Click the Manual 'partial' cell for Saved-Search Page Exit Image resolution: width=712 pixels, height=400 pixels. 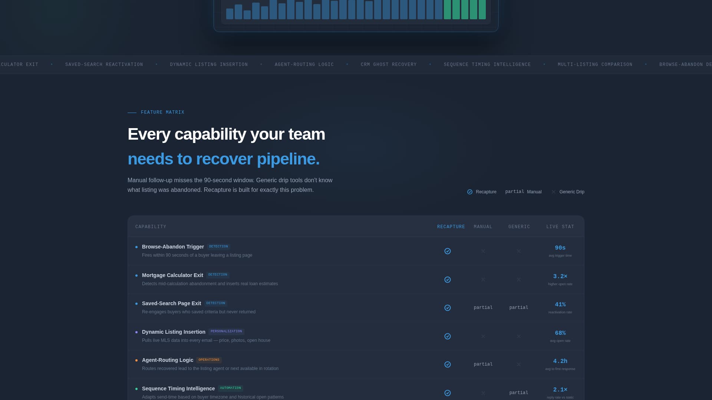click(483, 308)
